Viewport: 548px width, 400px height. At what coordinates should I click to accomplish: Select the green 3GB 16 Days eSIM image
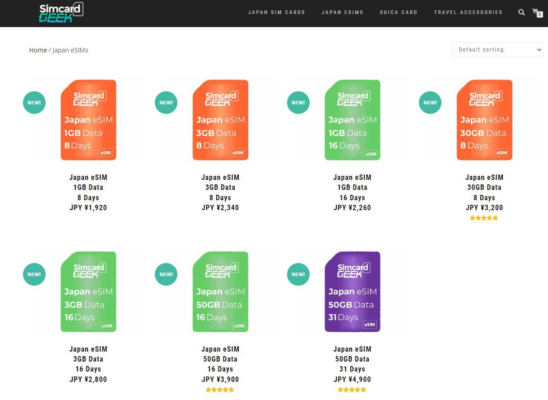(x=88, y=292)
